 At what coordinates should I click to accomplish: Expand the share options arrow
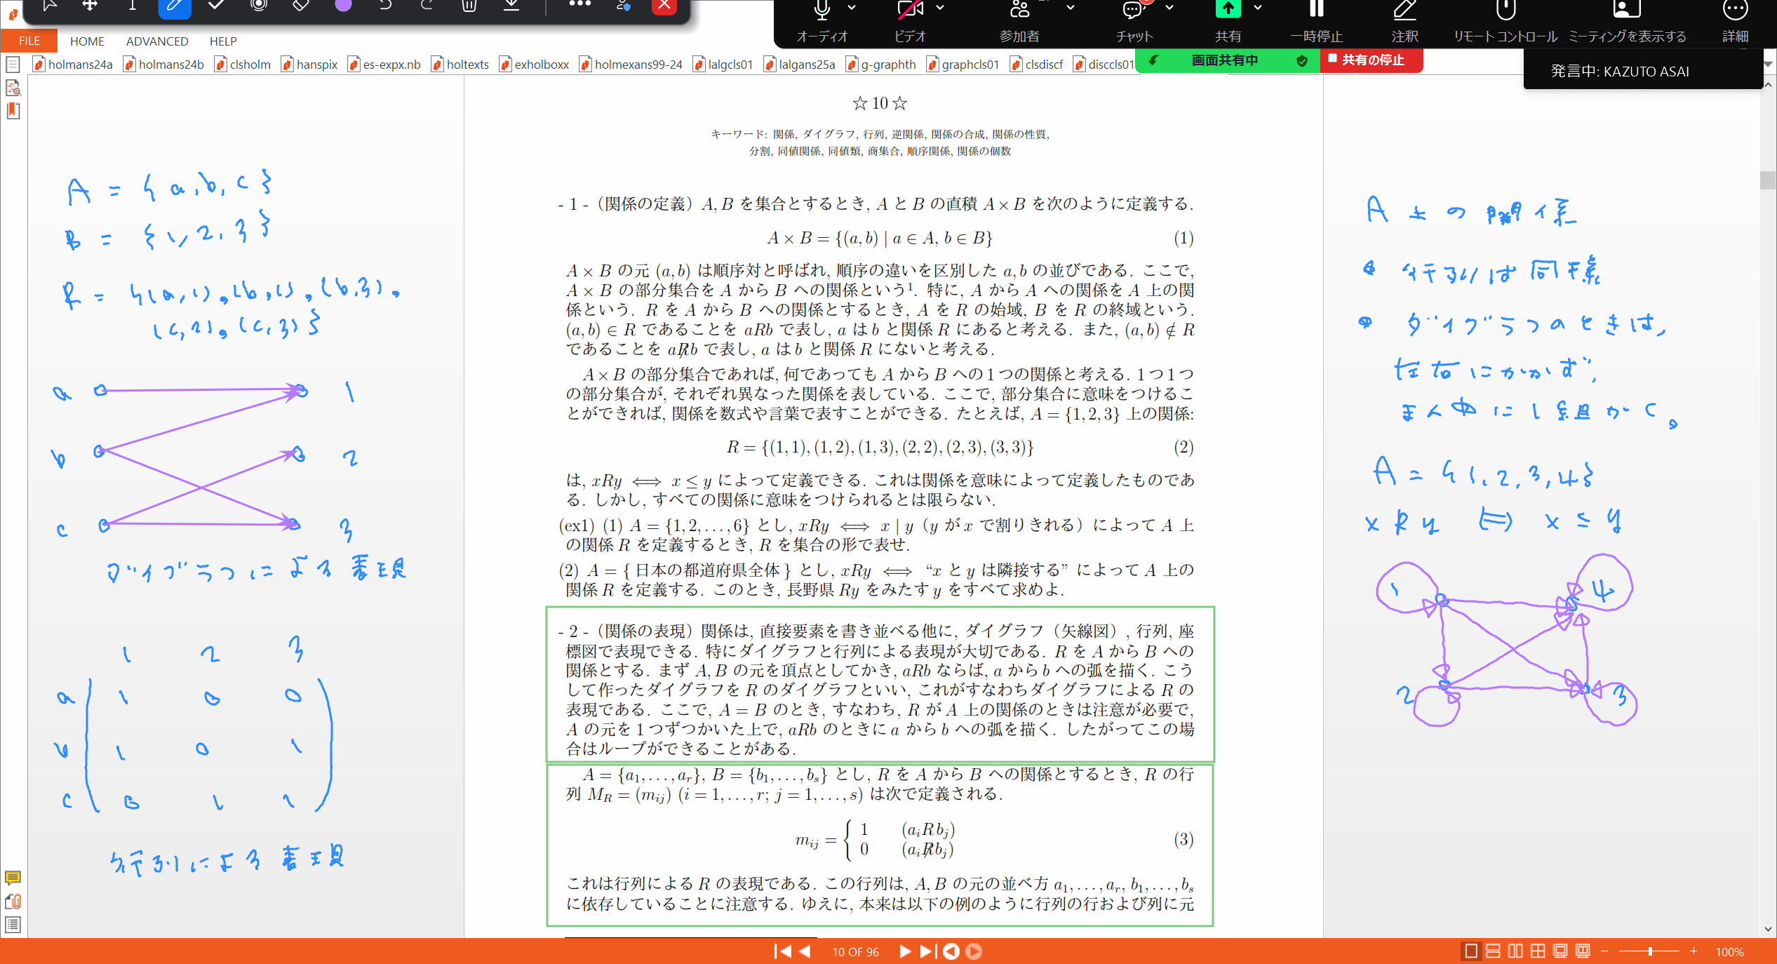pos(1258,8)
